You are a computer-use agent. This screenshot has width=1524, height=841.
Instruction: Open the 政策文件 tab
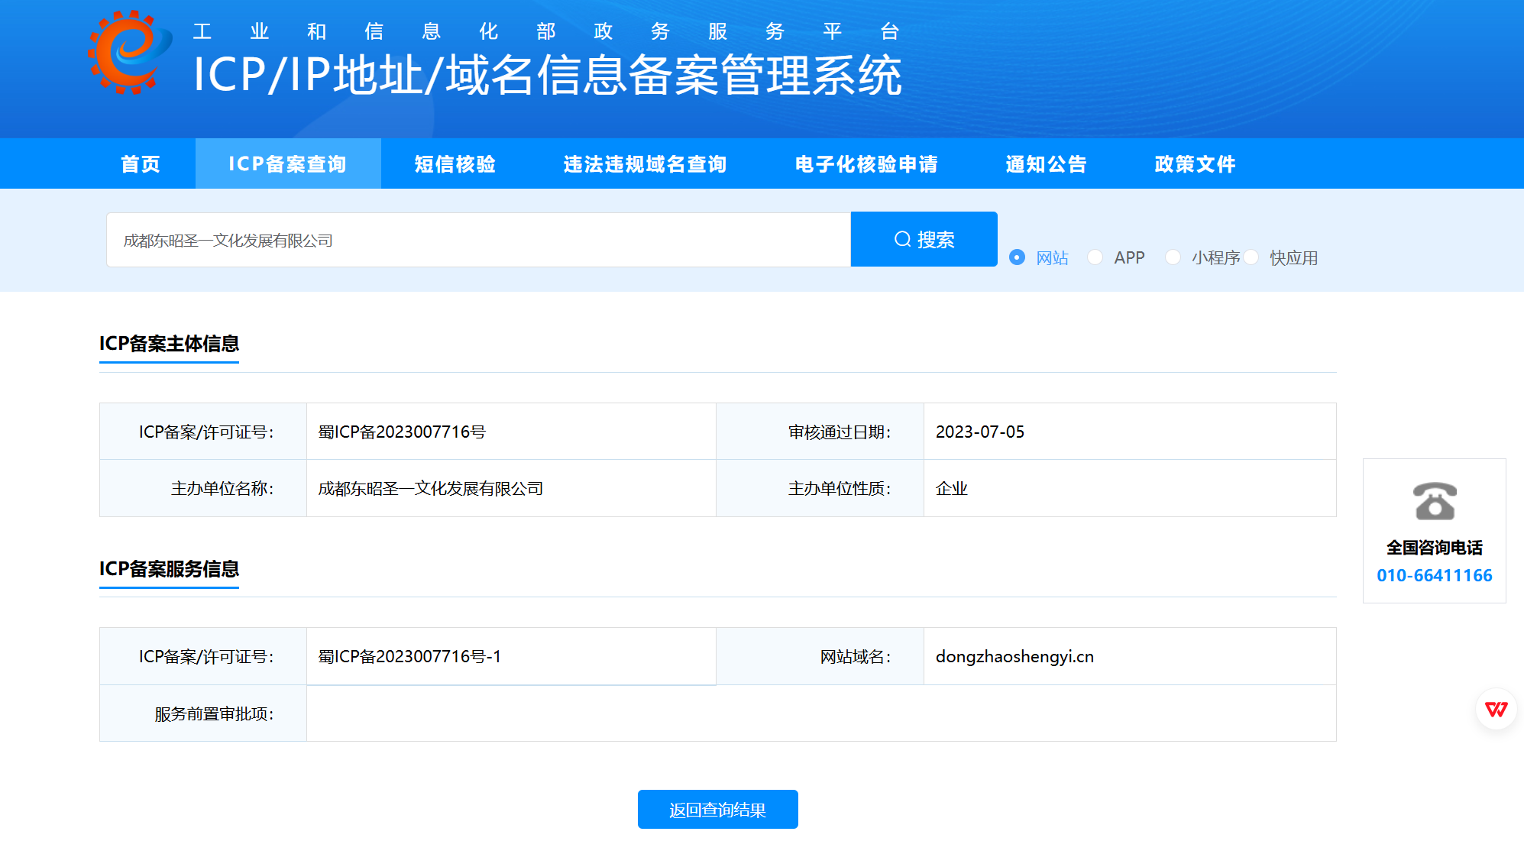[x=1195, y=164]
